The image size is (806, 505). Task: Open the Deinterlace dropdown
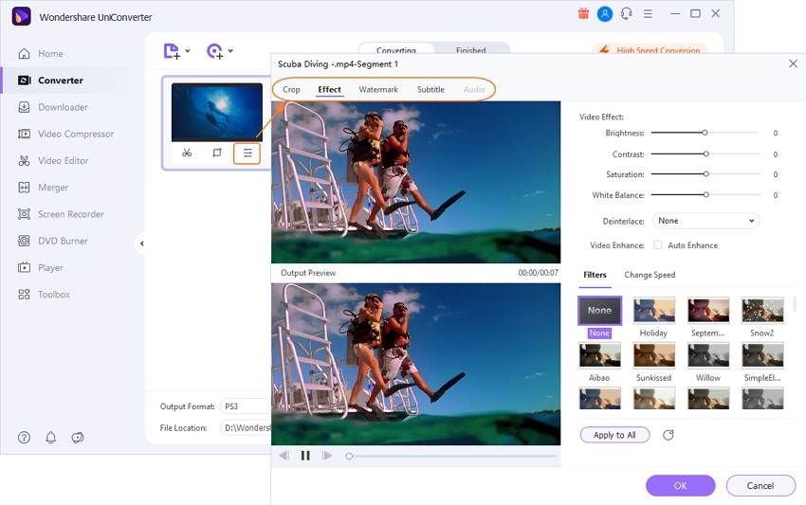705,221
